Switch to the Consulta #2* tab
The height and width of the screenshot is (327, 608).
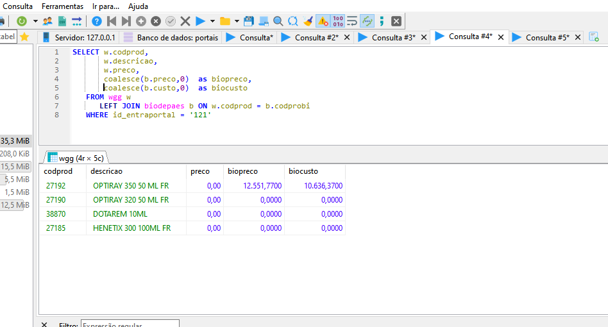[x=316, y=38]
